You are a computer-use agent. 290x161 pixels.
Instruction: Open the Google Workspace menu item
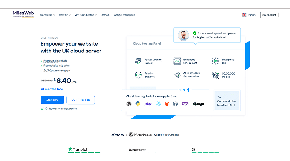pyautogui.click(x=124, y=15)
